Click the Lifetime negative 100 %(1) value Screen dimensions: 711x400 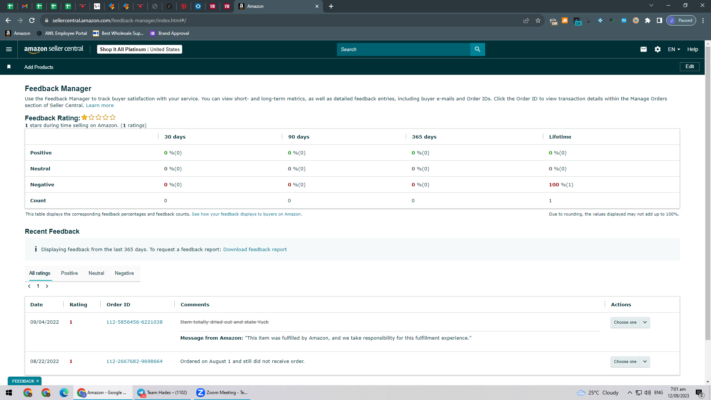pos(561,185)
